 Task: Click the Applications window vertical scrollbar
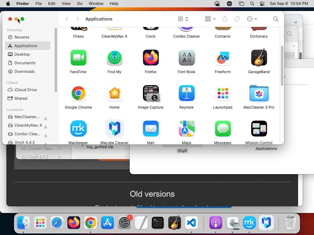click(x=282, y=66)
